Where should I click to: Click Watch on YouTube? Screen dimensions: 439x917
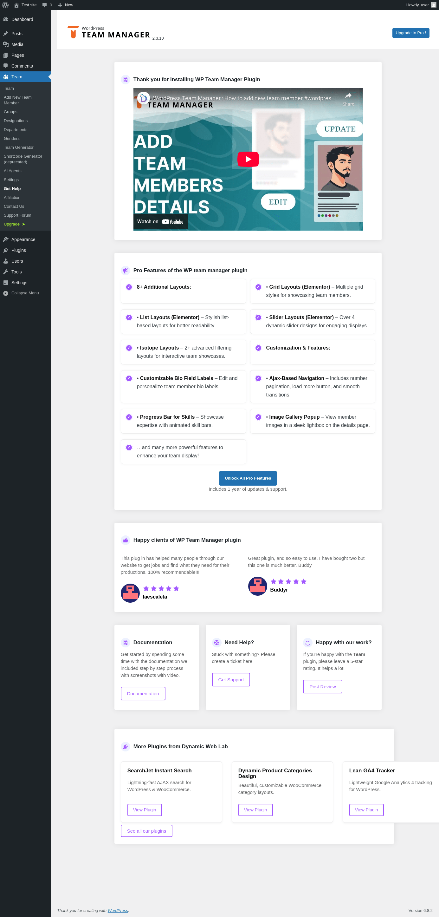(x=160, y=221)
